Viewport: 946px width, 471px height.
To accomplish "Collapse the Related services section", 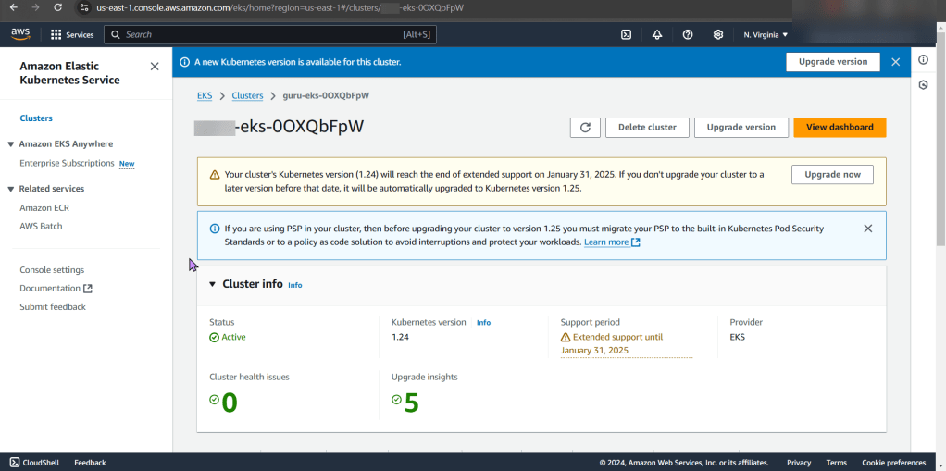I will [11, 189].
